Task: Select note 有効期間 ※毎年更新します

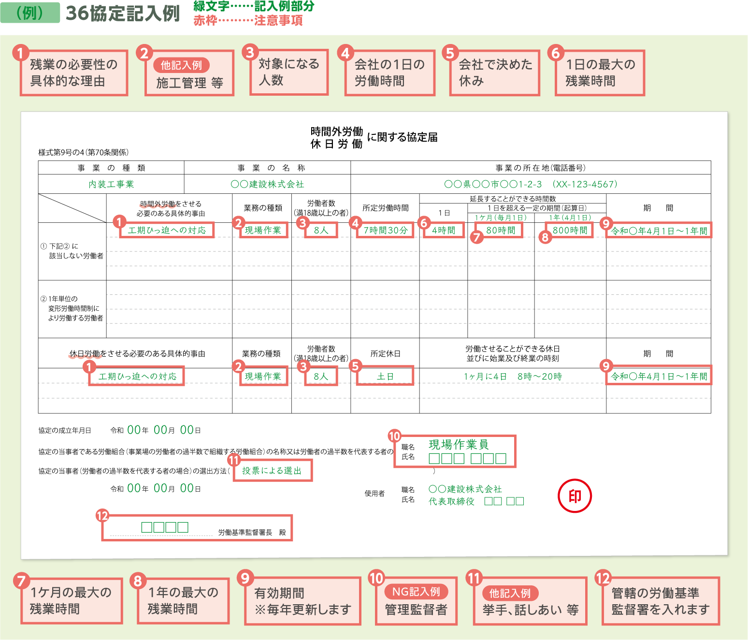Action: click(x=303, y=601)
